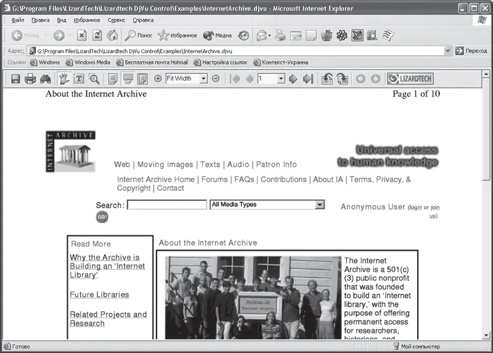Click the Переход go button
The width and height of the screenshot is (493, 353).
coord(471,51)
